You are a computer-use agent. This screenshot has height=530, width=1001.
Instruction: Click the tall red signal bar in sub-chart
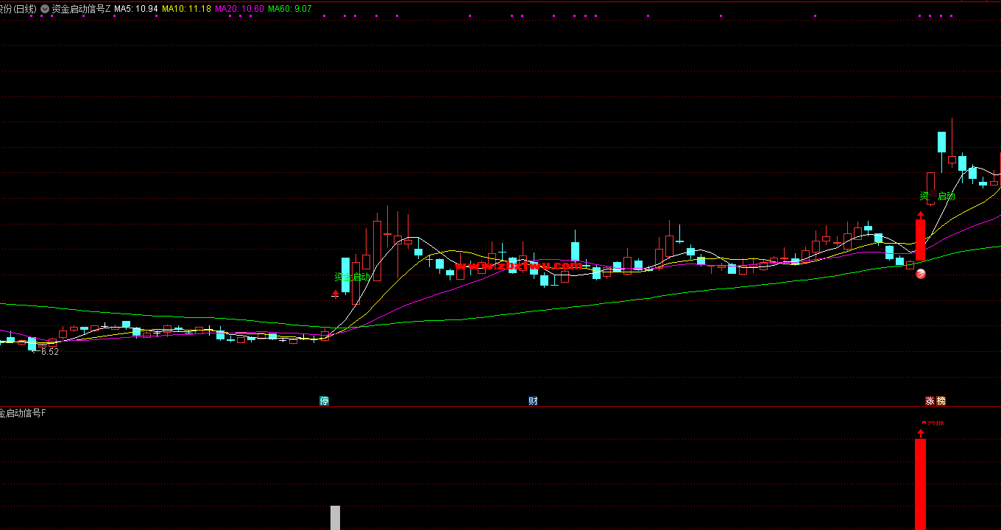[920, 484]
